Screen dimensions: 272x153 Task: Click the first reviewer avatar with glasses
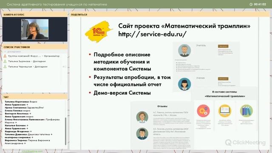coord(142,117)
